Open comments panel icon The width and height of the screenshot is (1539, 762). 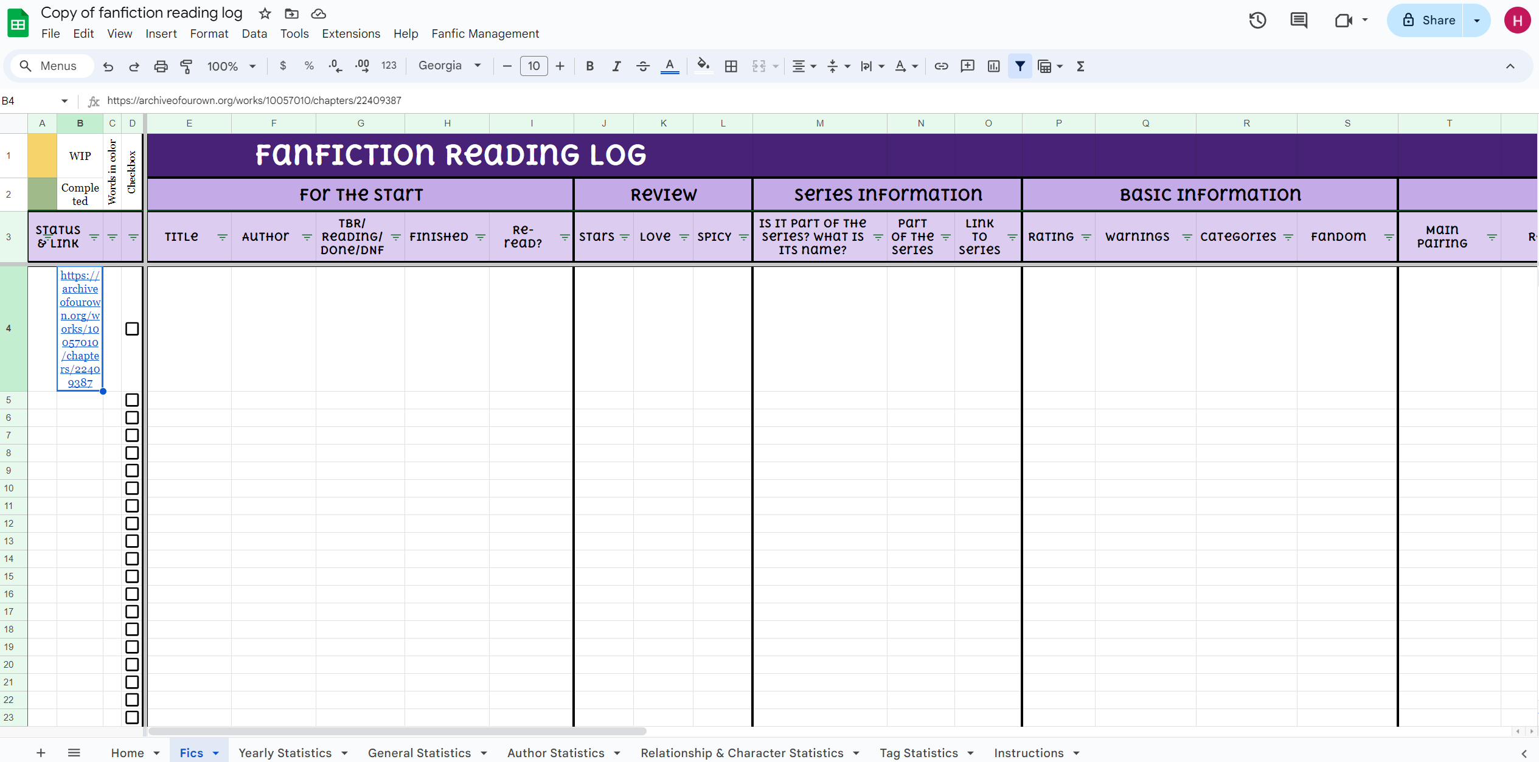1299,21
